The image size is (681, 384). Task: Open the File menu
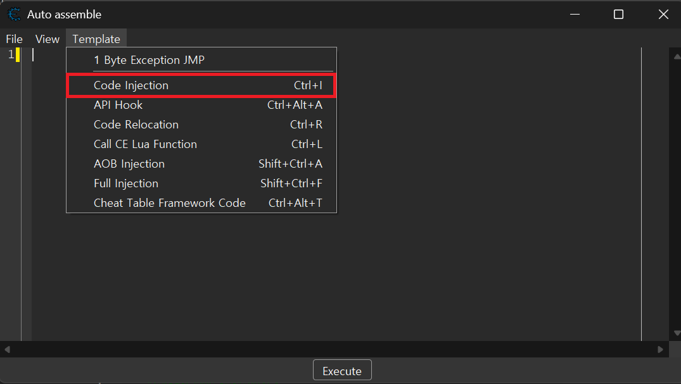14,39
